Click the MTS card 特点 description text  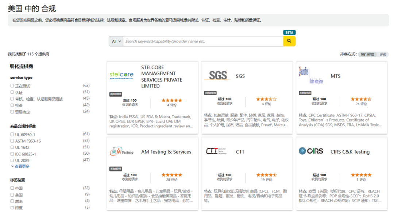[340, 120]
